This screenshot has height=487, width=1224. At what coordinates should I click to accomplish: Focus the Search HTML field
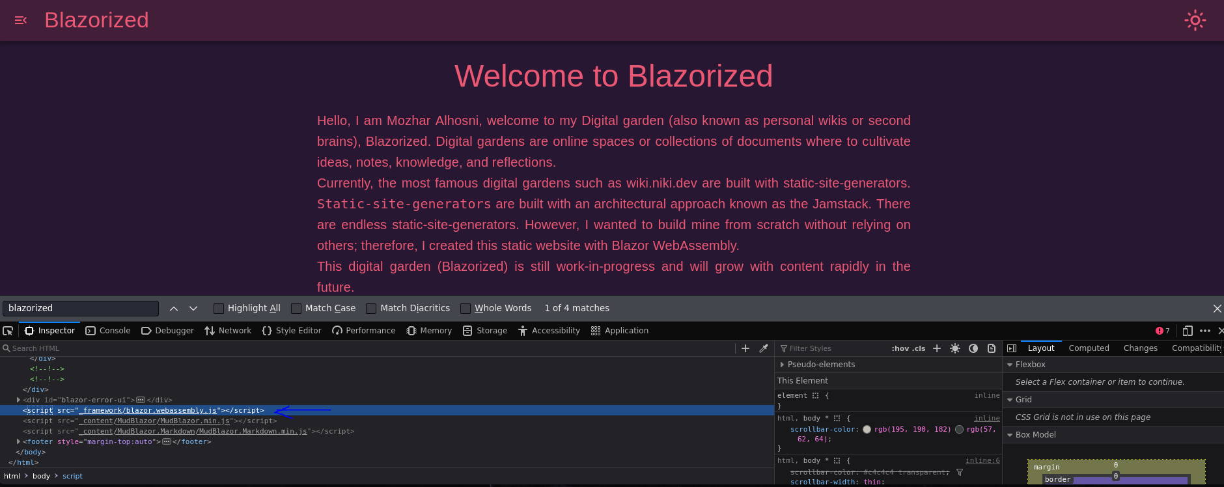click(368, 348)
